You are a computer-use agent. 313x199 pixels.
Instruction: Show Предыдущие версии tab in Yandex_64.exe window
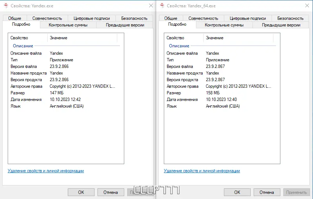[x=281, y=25]
